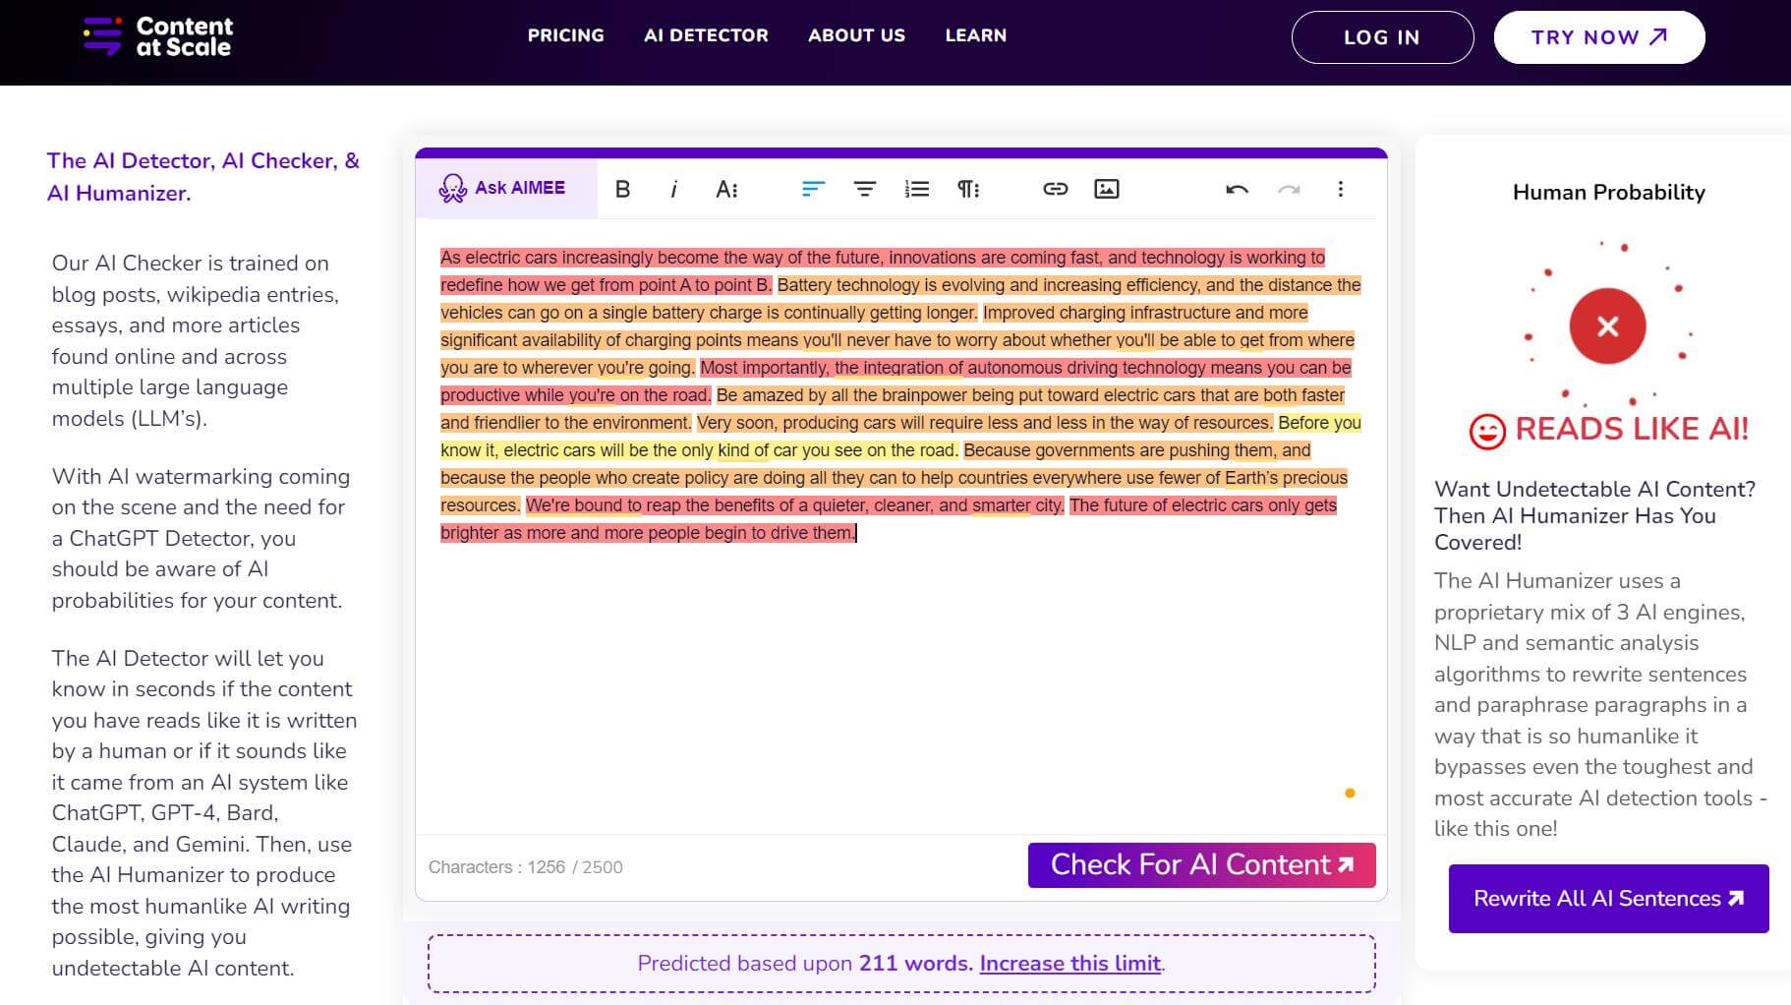
Task: Click the character count 1256 / 2500
Action: (x=525, y=867)
